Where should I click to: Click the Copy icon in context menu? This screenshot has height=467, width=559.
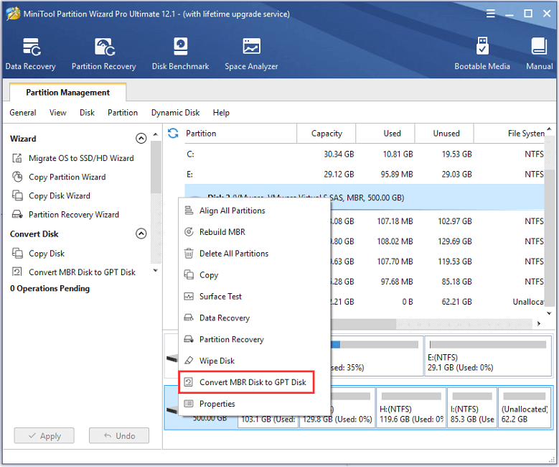coord(189,274)
